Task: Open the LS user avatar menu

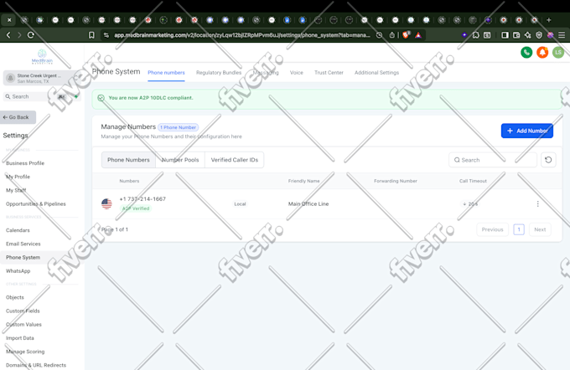Action: (558, 52)
